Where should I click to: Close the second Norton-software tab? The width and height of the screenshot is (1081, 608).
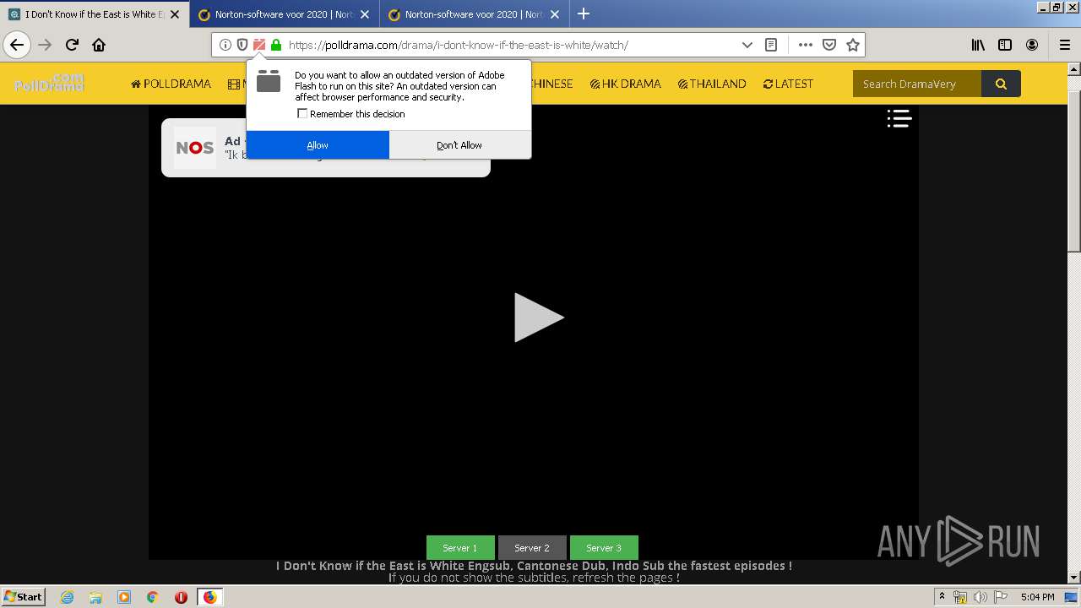point(555,14)
